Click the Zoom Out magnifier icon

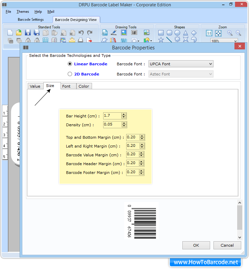239,33
